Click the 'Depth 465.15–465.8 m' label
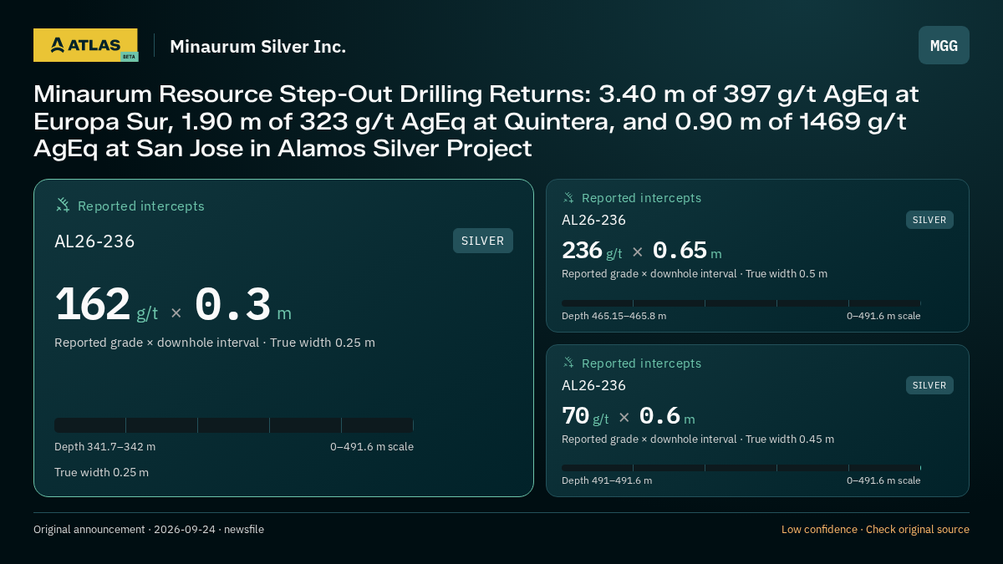1003x564 pixels. 614,316
